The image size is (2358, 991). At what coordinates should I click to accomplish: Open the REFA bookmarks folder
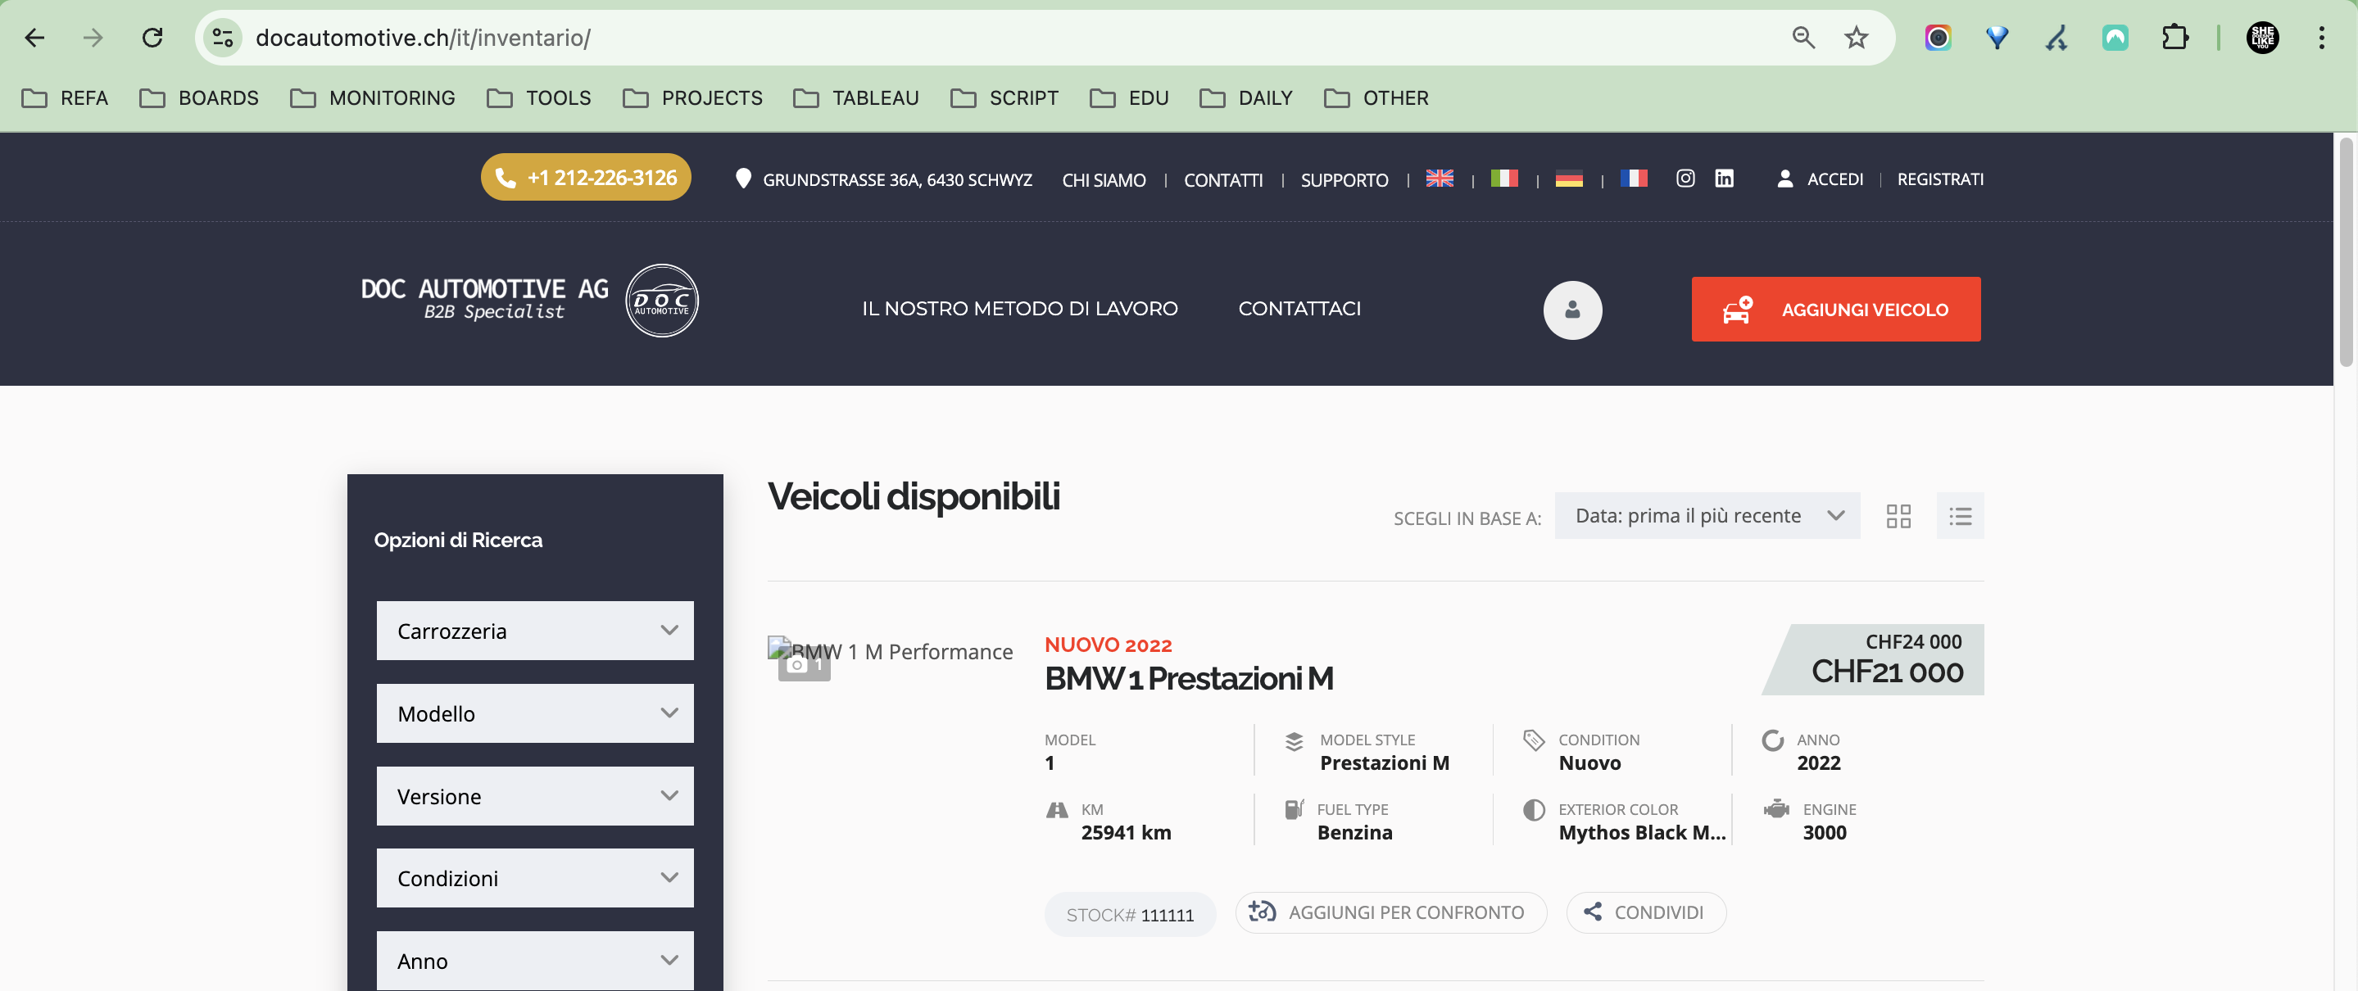pyautogui.click(x=65, y=98)
